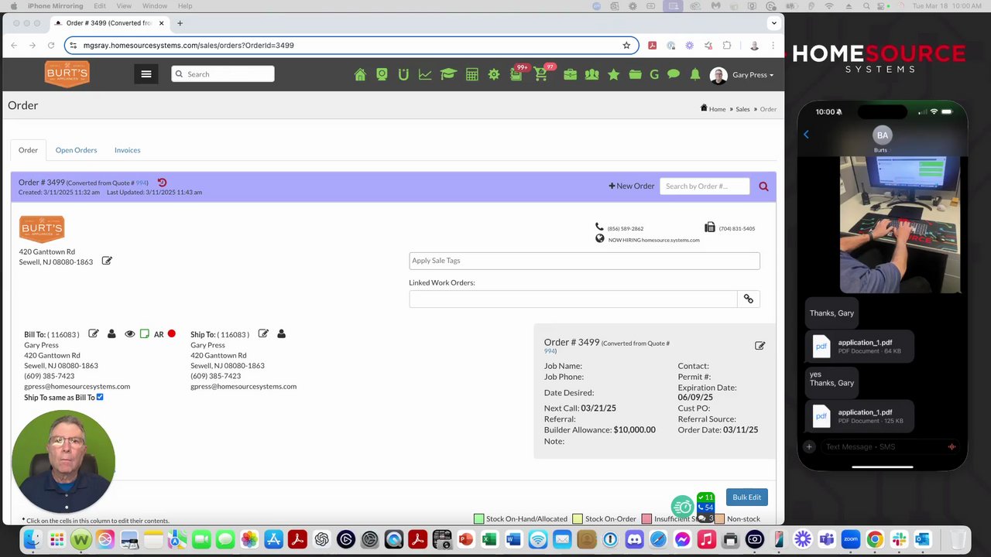Open the Edit menu in macOS menu bar
Image resolution: width=991 pixels, height=557 pixels.
[x=100, y=6]
